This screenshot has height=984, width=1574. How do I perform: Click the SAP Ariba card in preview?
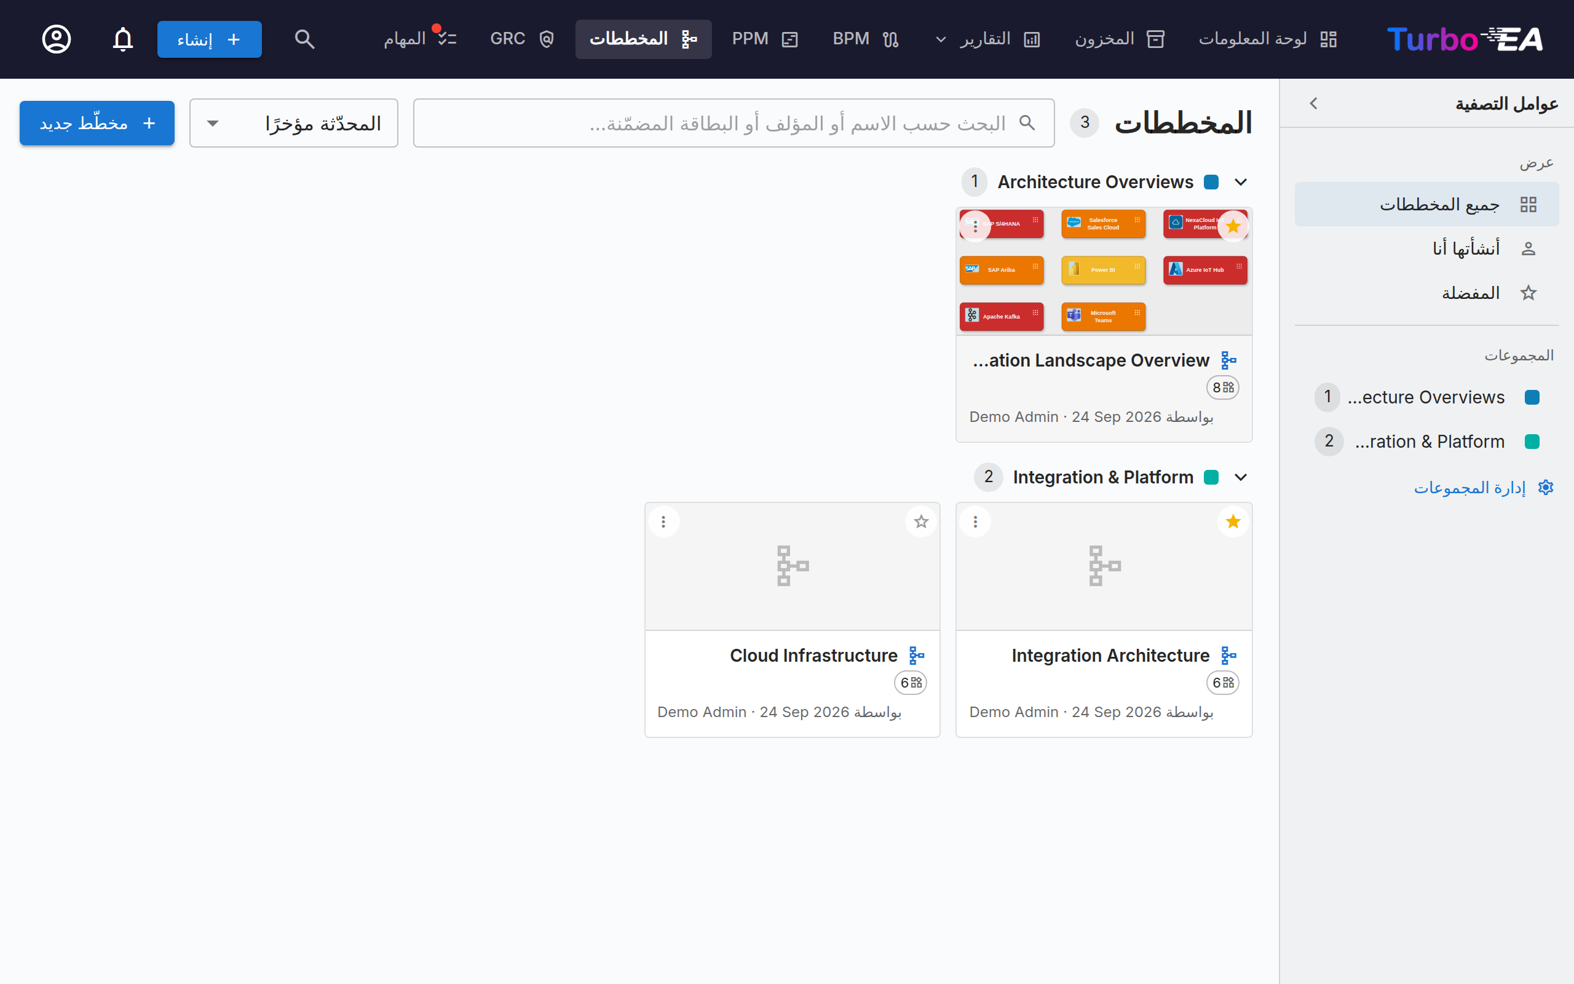[1002, 270]
